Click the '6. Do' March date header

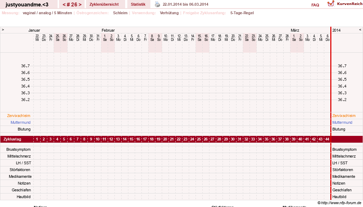pos(327,38)
